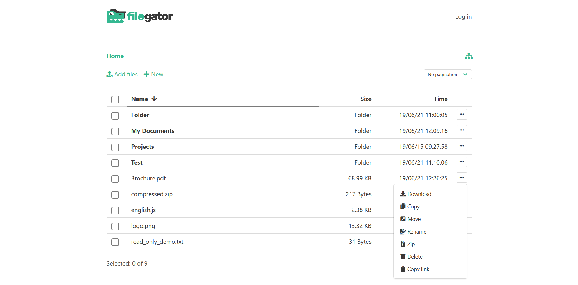
Task: Click the Add files upload icon
Action: tap(110, 74)
